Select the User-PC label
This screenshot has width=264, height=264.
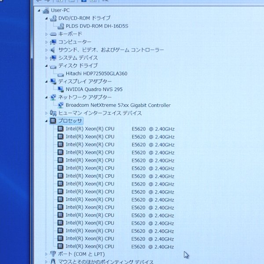[60, 11]
